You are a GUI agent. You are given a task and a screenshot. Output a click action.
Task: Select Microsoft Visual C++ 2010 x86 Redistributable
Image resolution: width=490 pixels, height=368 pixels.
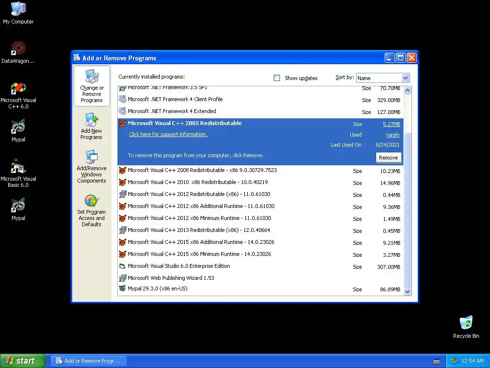260,183
